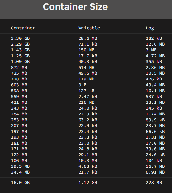Click the 207 MB container value
This screenshot has height=193, width=172.
pos(19,126)
